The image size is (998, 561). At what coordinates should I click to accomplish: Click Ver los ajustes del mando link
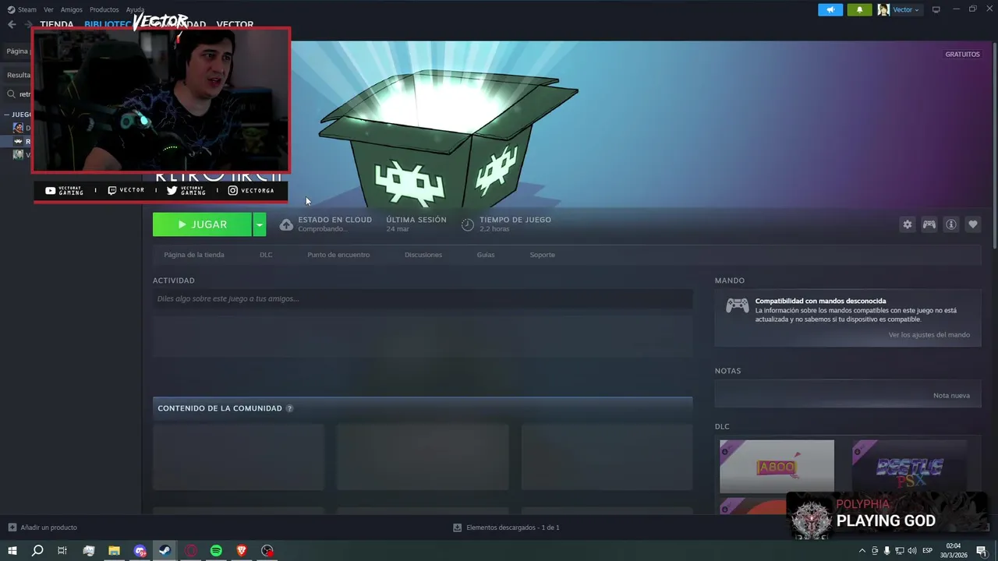click(929, 335)
